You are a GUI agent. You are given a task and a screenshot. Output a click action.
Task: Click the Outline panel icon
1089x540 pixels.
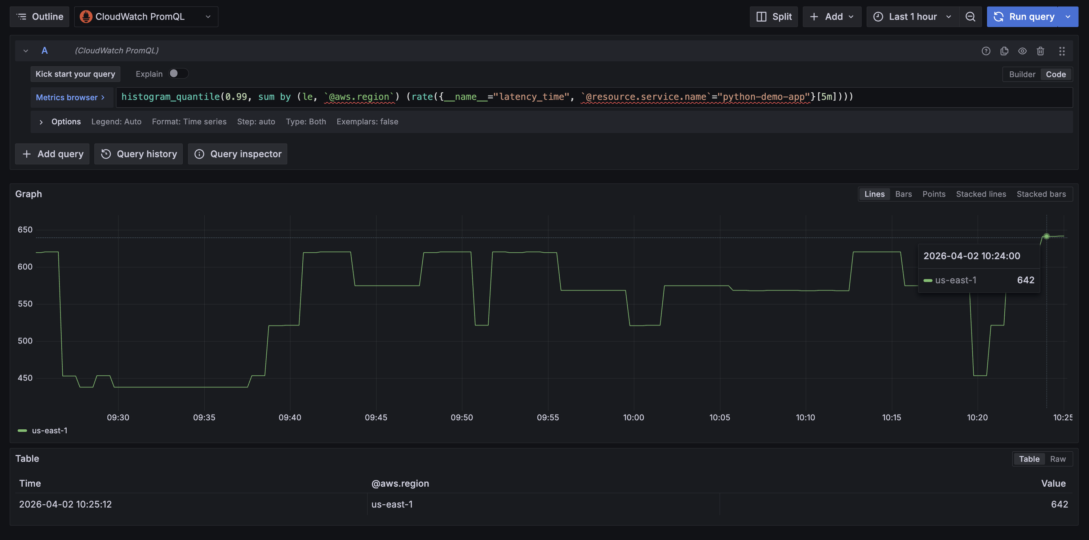[x=22, y=17]
